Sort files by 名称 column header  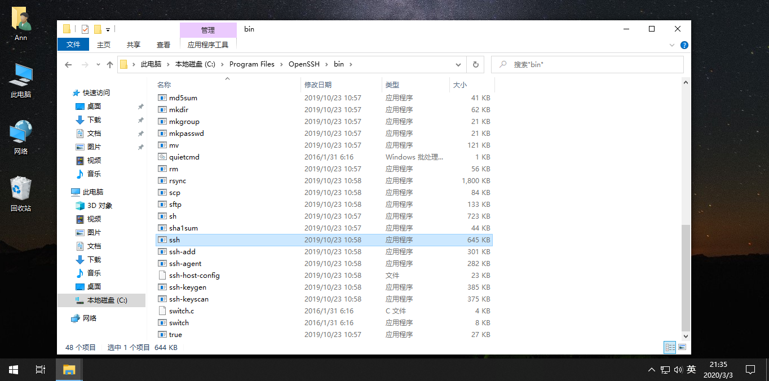tap(228, 85)
